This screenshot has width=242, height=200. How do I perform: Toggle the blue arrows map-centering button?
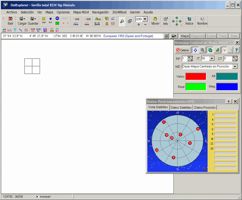[195, 50]
